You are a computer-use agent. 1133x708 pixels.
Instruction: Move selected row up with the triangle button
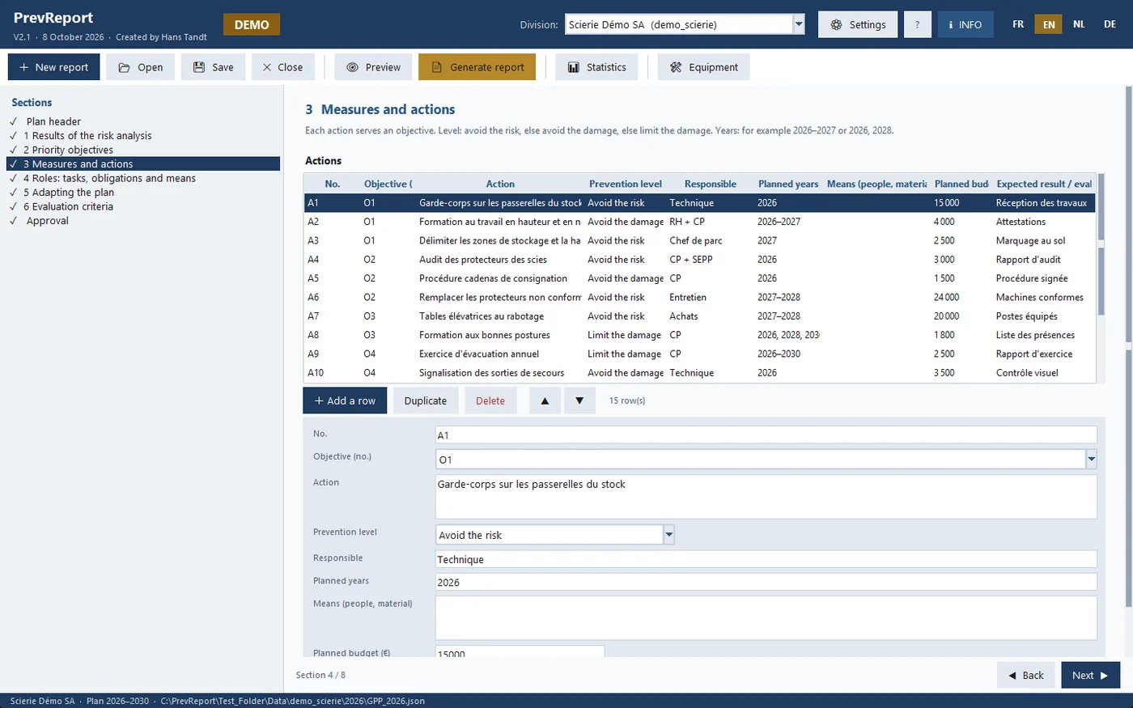point(545,401)
